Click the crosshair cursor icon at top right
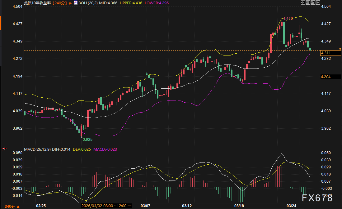342x209 pixels. (302, 2)
